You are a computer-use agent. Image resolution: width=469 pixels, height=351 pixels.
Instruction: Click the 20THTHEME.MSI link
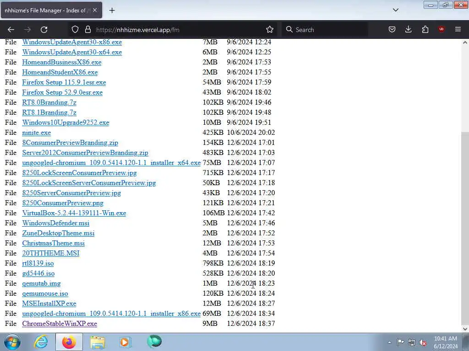[x=51, y=253]
